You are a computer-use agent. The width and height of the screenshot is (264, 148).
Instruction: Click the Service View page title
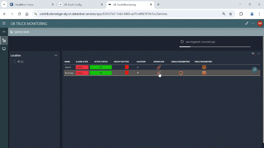(x=22, y=32)
